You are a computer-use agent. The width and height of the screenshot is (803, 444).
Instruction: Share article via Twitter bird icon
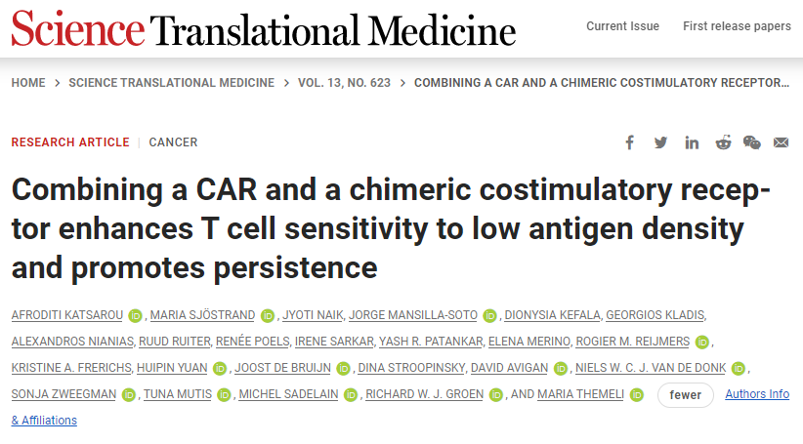(660, 142)
